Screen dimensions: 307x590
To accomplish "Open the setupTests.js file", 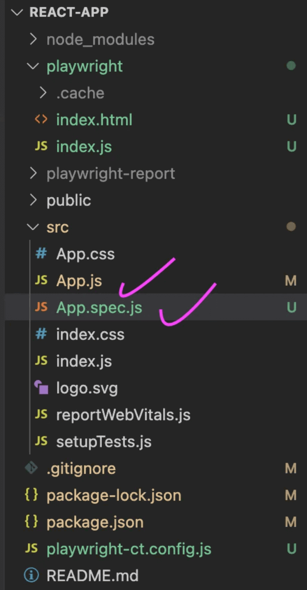I will pyautogui.click(x=104, y=442).
